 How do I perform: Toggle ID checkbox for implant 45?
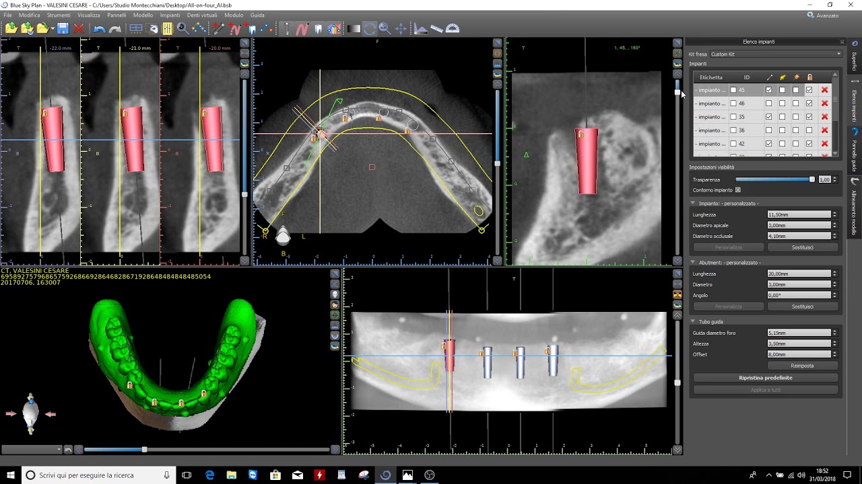point(733,90)
